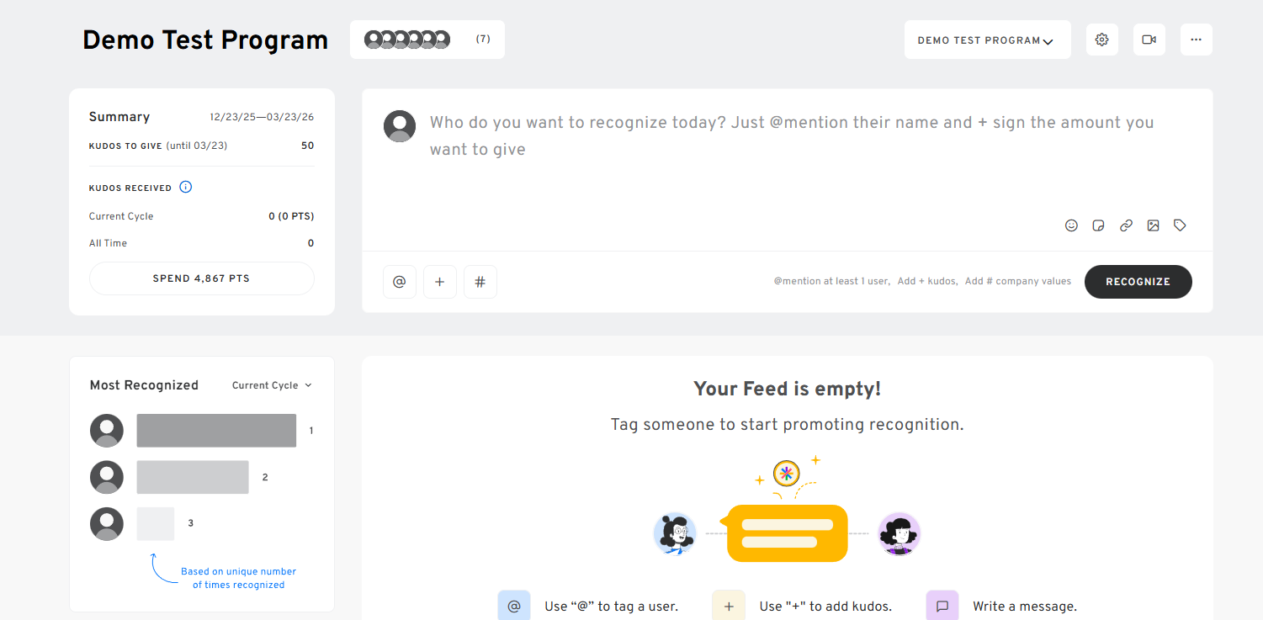Click the video camera icon
The height and width of the screenshot is (620, 1263).
coord(1149,40)
